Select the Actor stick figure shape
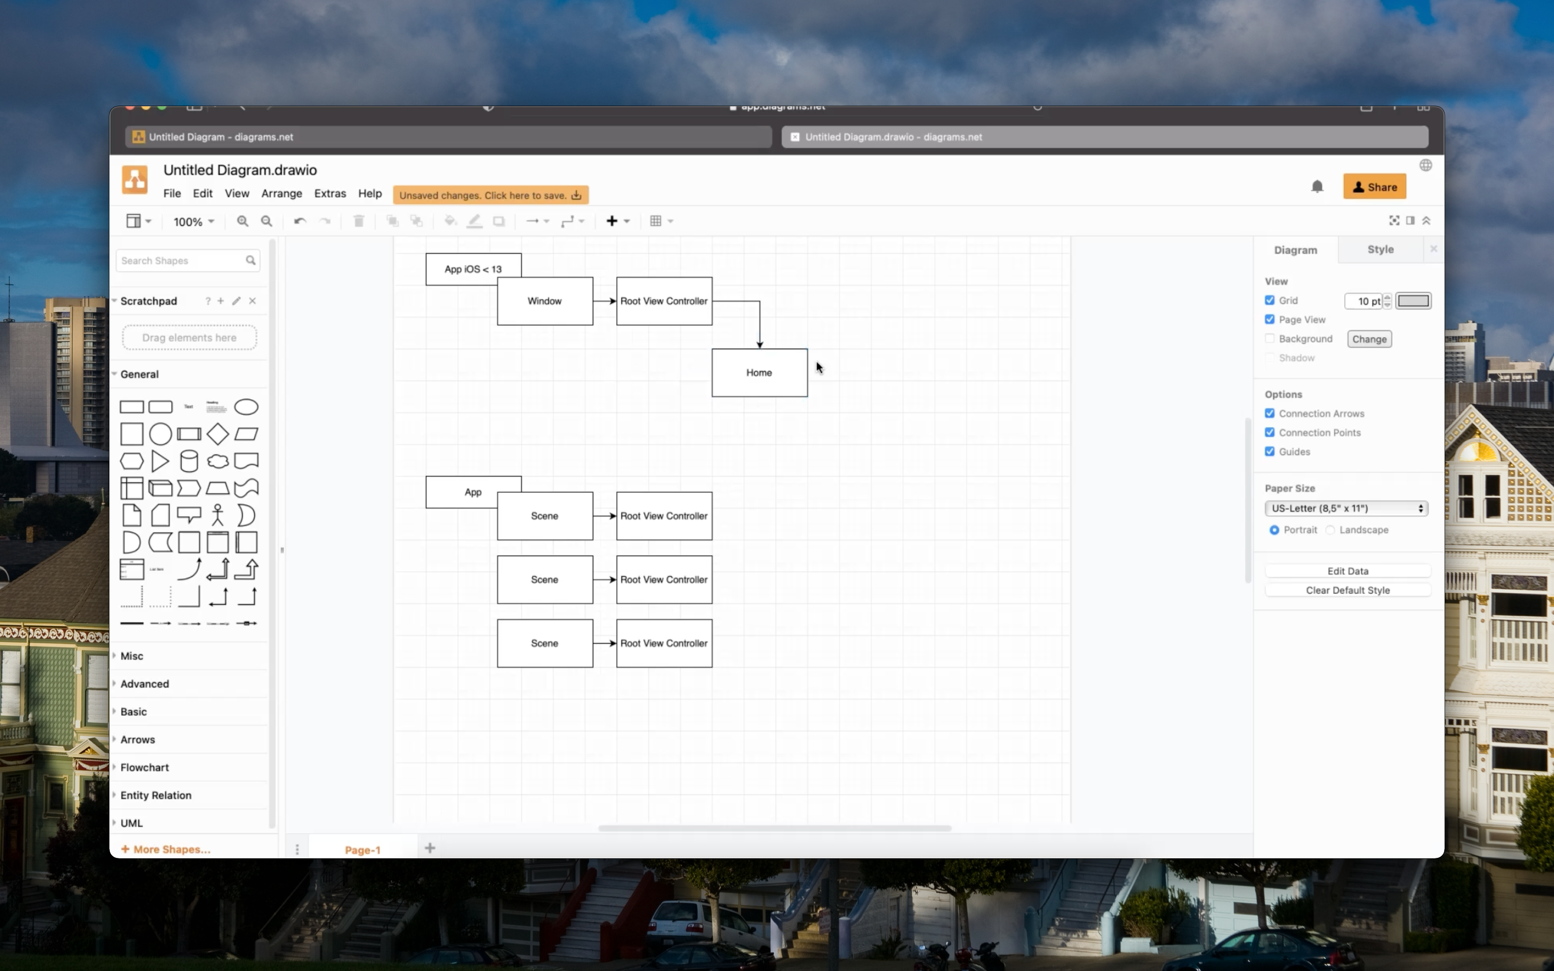 [x=217, y=515]
